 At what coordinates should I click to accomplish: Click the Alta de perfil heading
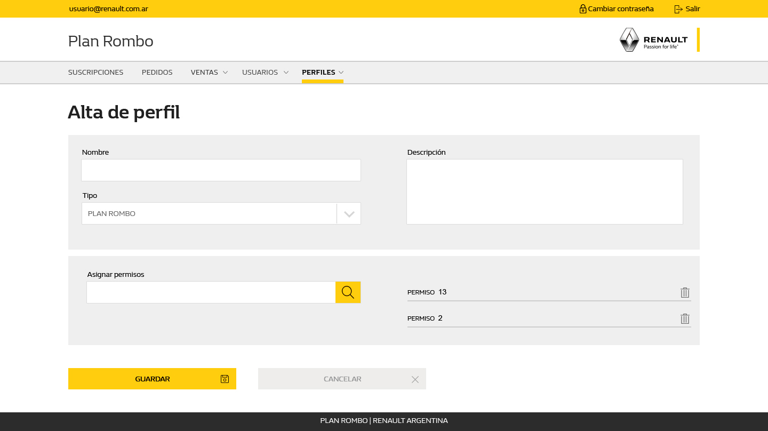(124, 113)
